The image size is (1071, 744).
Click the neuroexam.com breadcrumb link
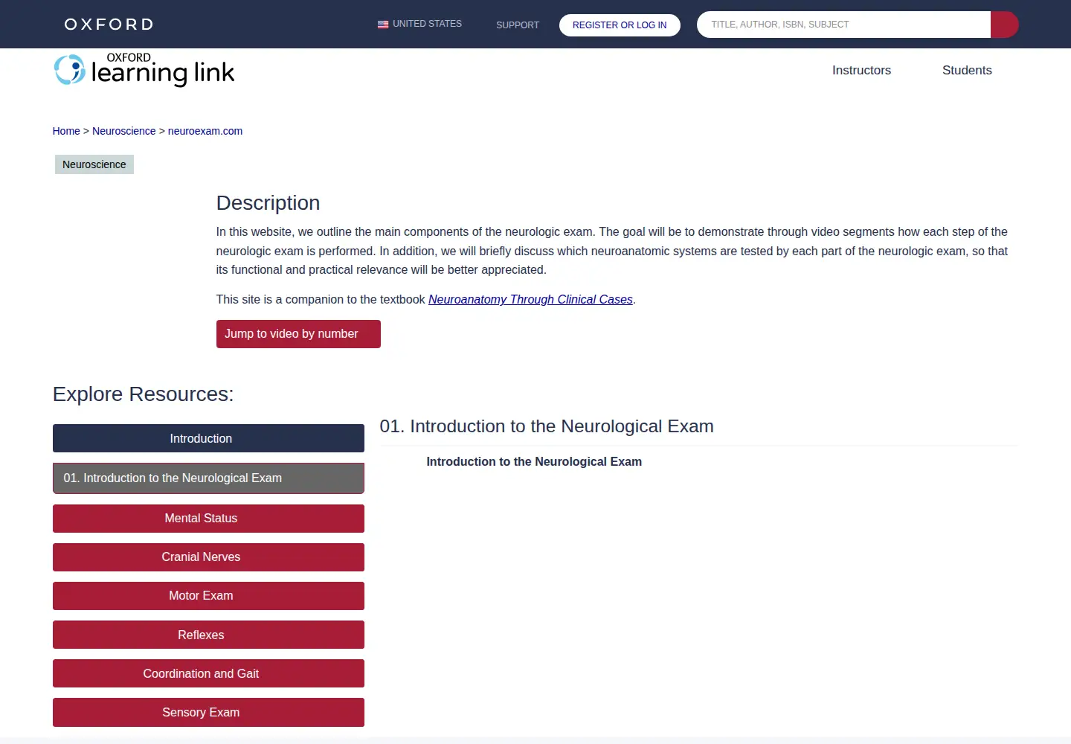[205, 131]
